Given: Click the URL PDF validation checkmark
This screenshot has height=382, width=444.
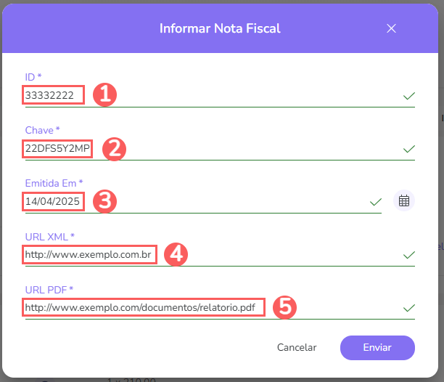Looking at the screenshot, I should click(x=409, y=308).
